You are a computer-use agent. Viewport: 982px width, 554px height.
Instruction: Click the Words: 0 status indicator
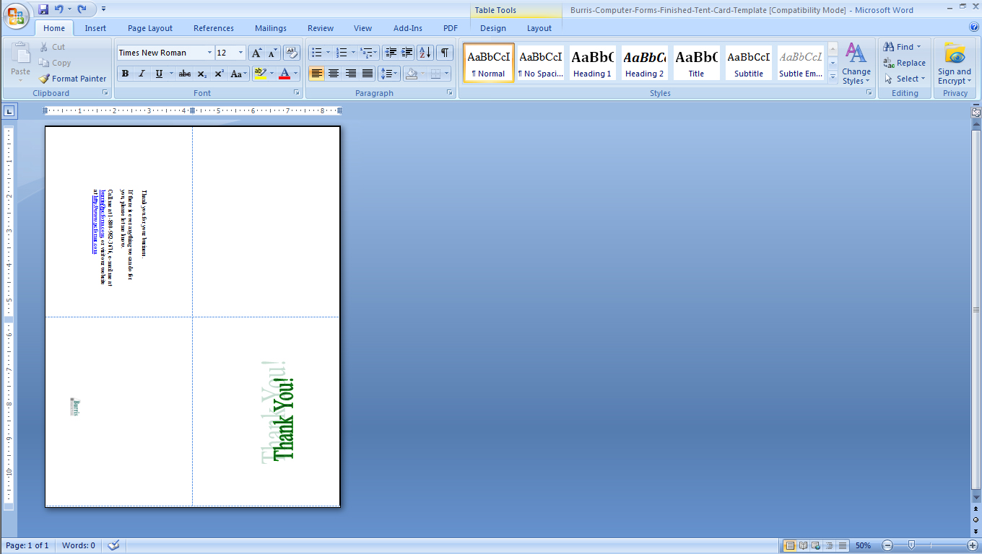(79, 545)
